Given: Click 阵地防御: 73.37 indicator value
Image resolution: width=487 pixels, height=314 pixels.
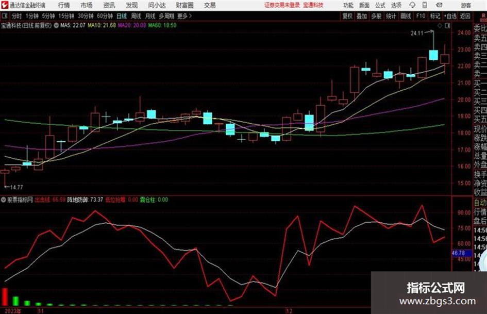Looking at the screenshot, I should 85,200.
